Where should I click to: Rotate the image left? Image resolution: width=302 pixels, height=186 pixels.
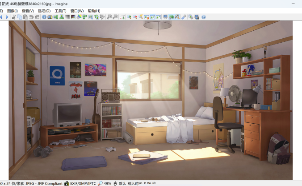pyautogui.click(x=96, y=17)
